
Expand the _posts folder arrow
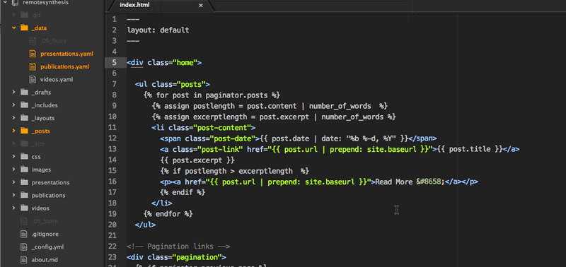[x=13, y=131]
